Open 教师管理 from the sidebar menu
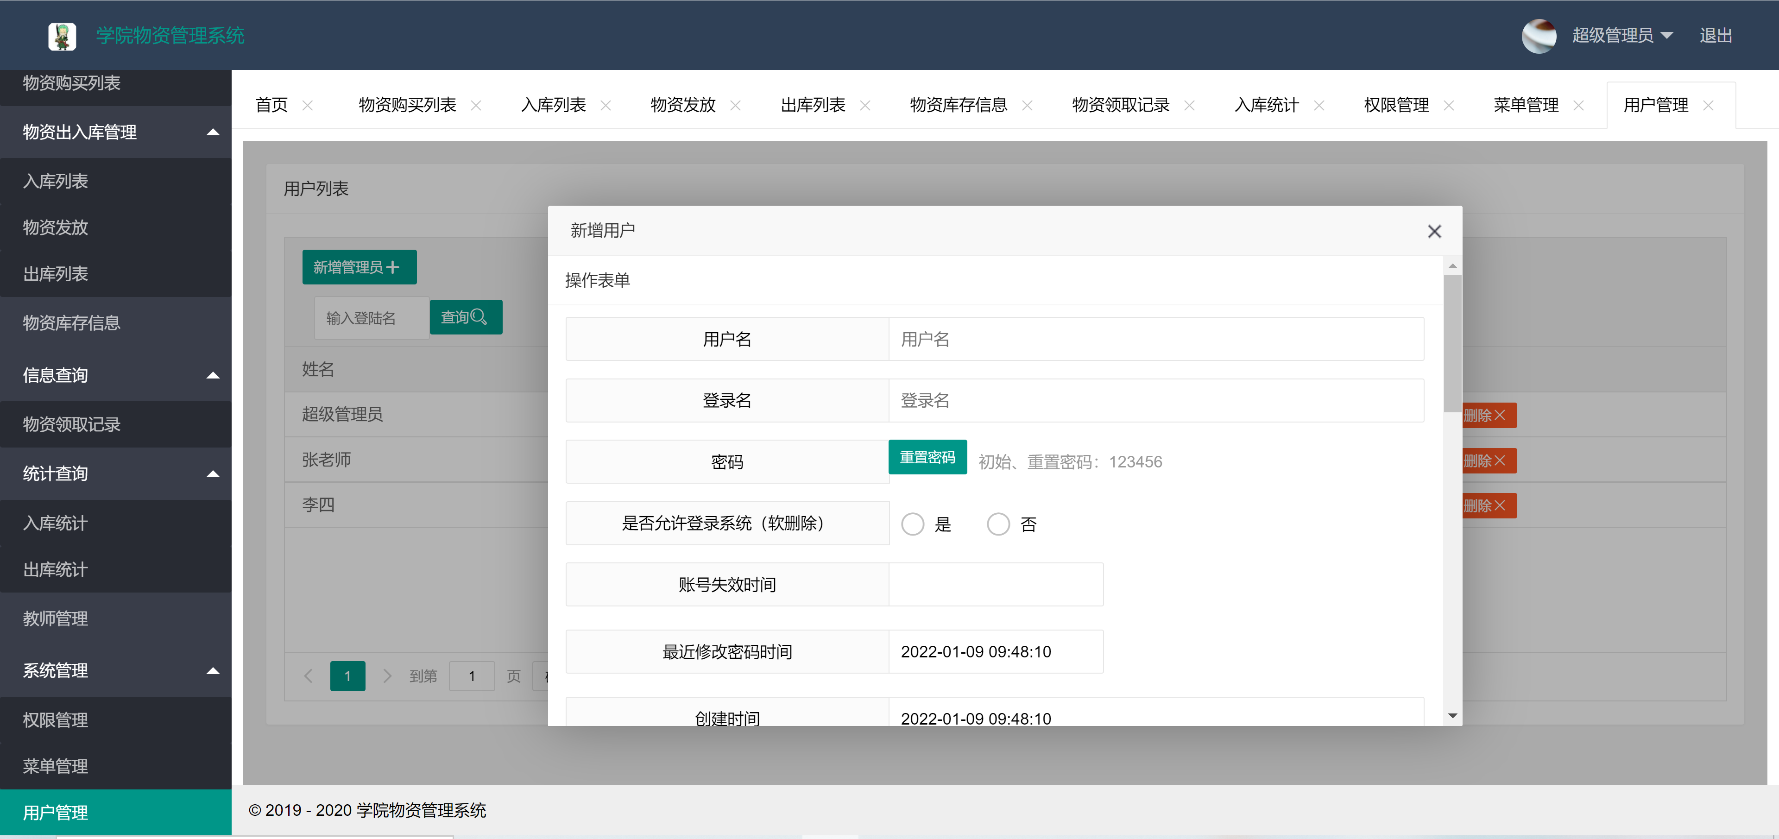Image resolution: width=1779 pixels, height=839 pixels. 55,619
